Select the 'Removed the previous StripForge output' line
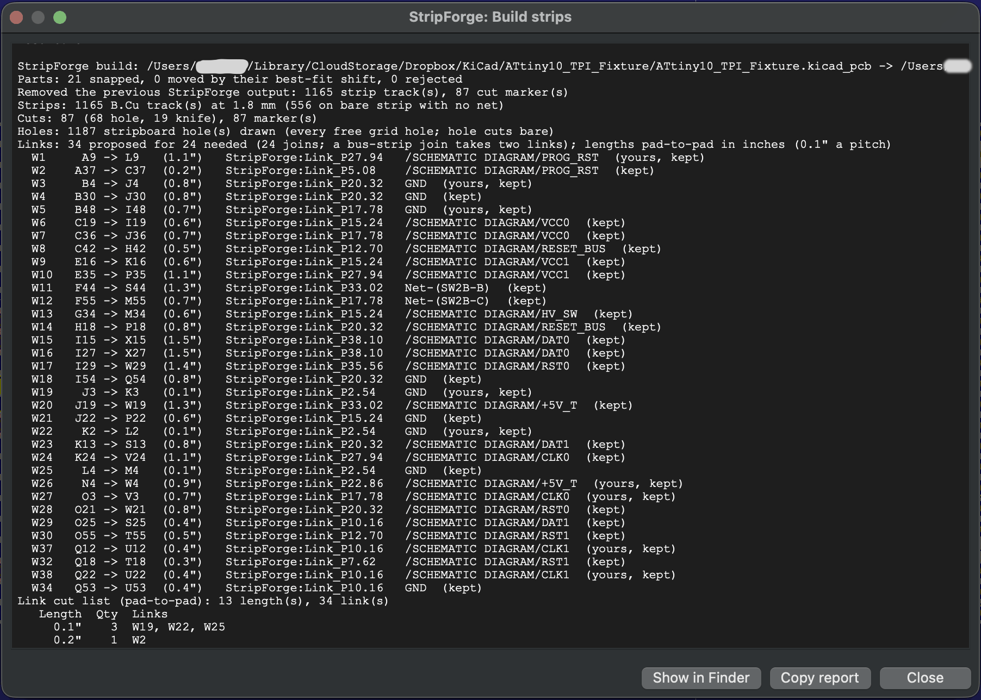 (x=293, y=92)
